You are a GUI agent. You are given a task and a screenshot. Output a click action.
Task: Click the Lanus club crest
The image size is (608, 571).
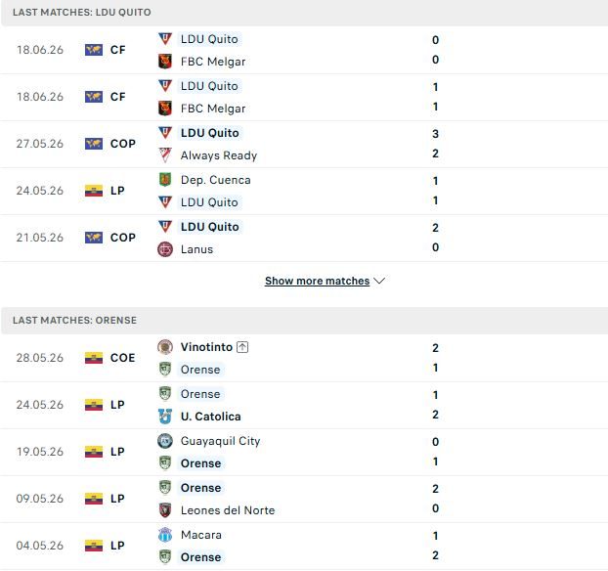pyautogui.click(x=165, y=249)
